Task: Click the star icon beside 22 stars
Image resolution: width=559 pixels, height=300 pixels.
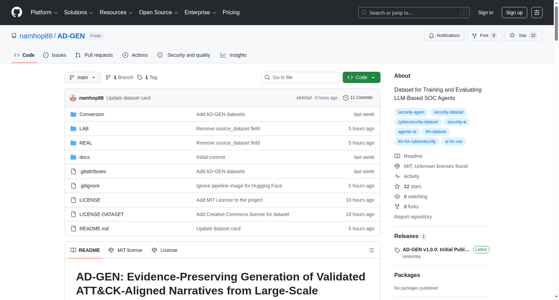Action: click(x=397, y=186)
